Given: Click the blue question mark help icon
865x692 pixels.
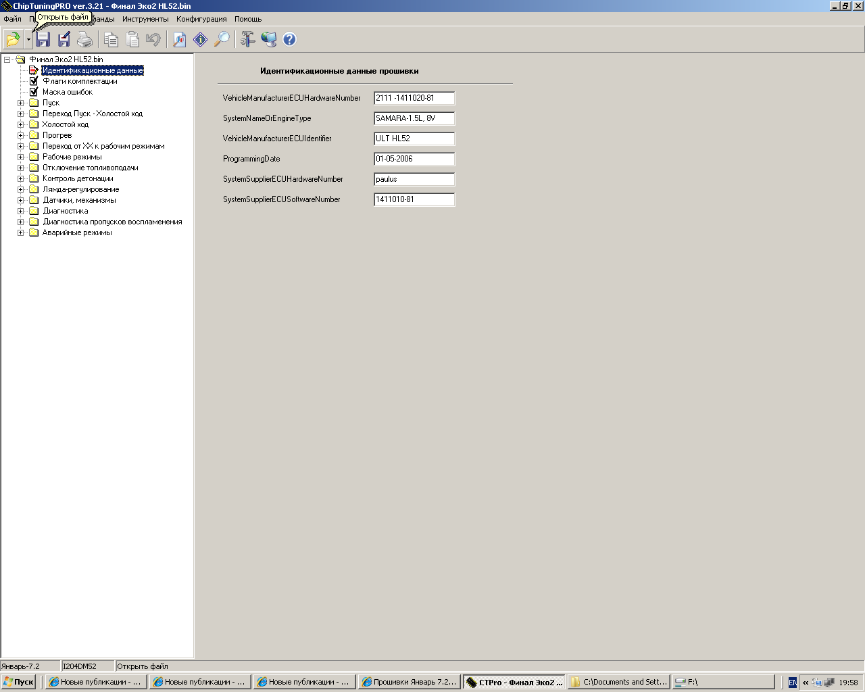Looking at the screenshot, I should [289, 39].
